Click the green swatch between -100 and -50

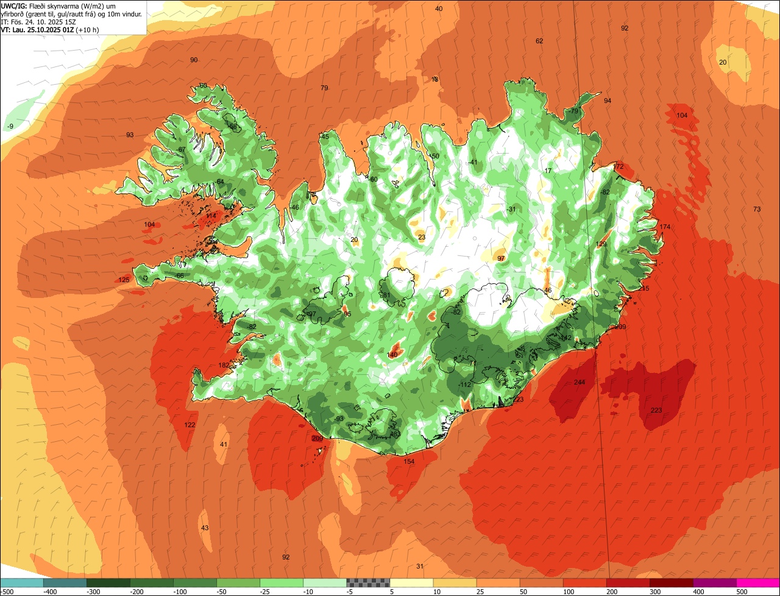point(195,582)
